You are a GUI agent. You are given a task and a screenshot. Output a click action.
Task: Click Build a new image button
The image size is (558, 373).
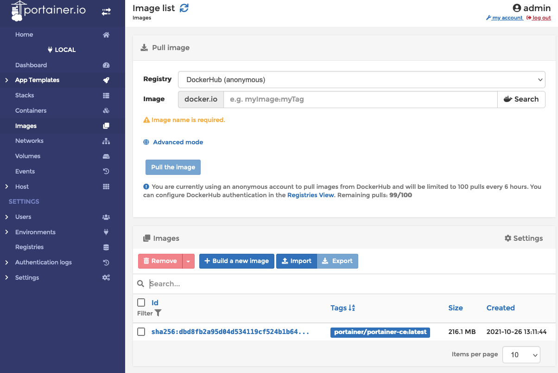tap(237, 261)
